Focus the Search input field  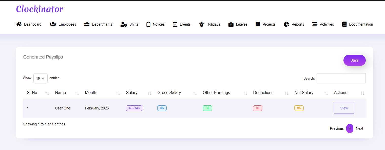[341, 78]
